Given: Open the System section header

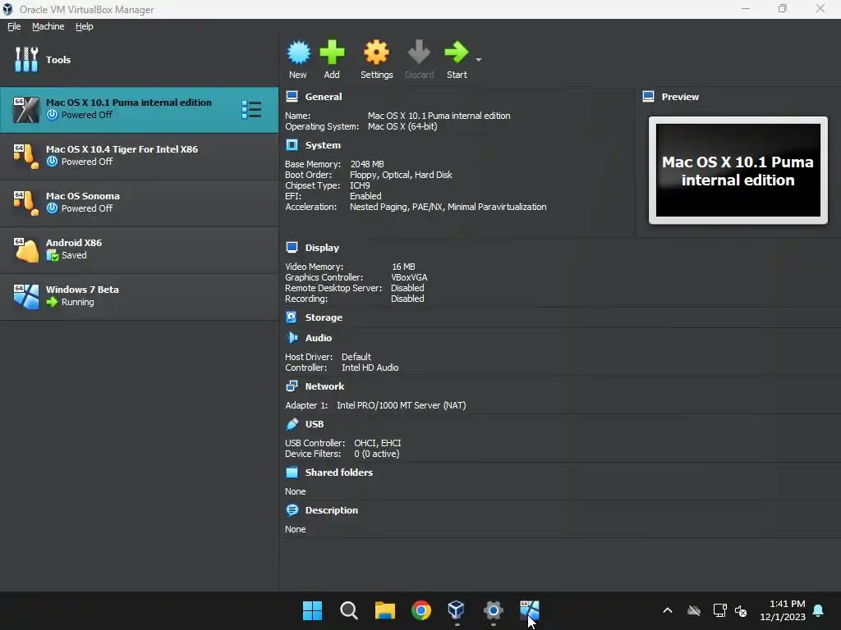Looking at the screenshot, I should point(323,145).
